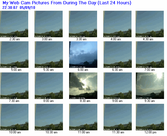Open the 10:30 am webcam thumbnail
This screenshot has width=167, height=136.
[x=49, y=117]
